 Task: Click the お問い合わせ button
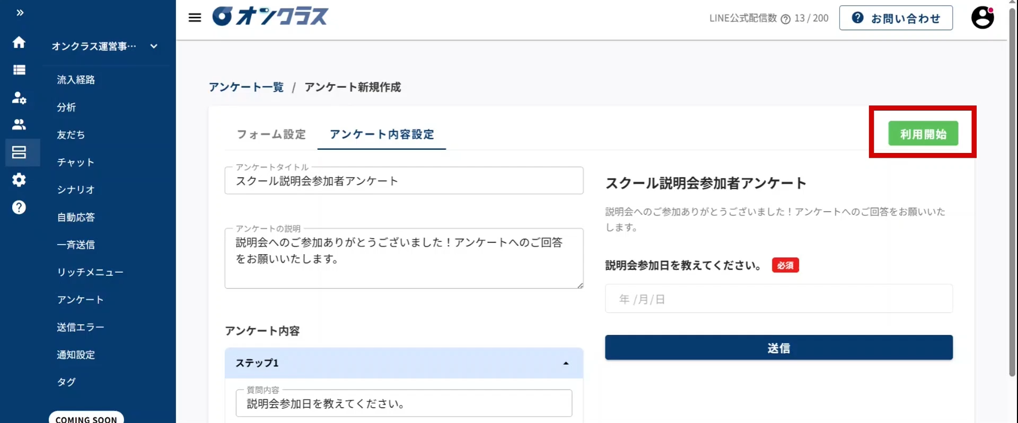[x=896, y=18]
